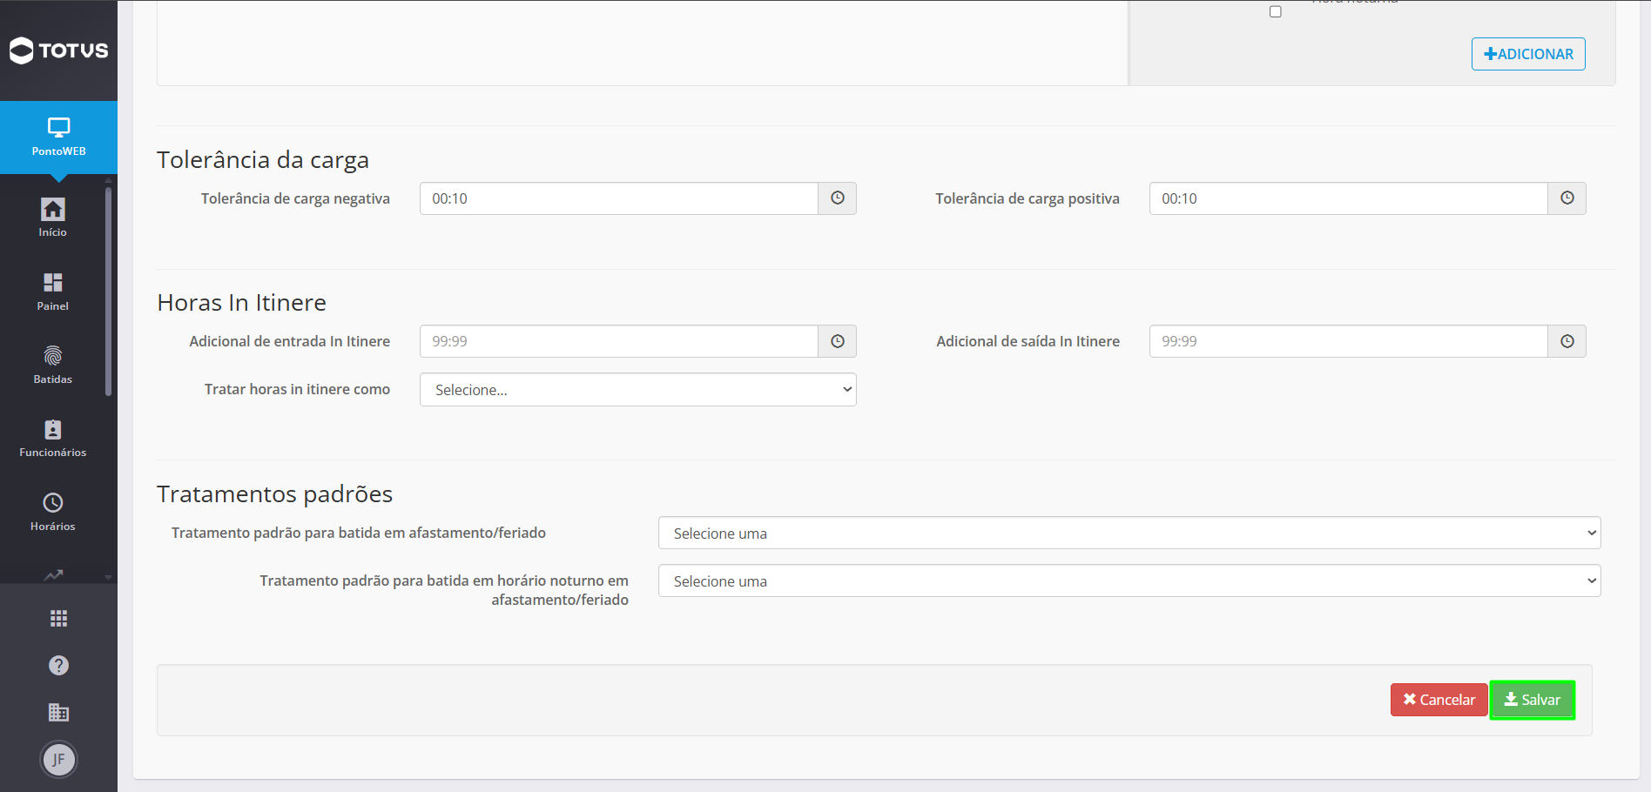Select the PontoWEB module tab
The image size is (1651, 792).
pos(58,138)
